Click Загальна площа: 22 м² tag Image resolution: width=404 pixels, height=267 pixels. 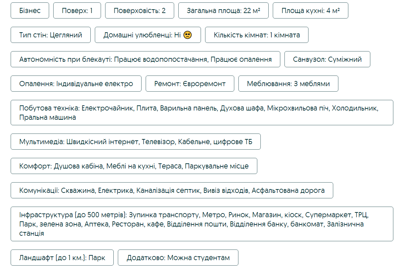[223, 11]
